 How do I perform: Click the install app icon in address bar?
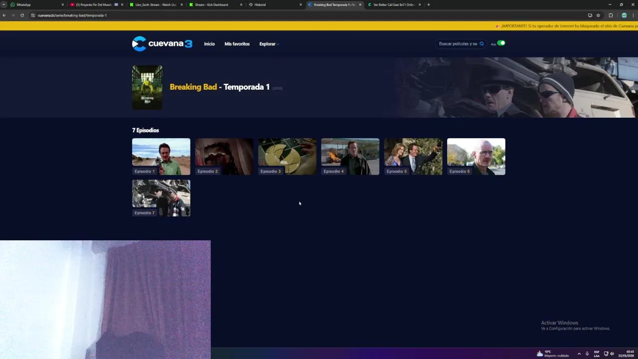(590, 15)
